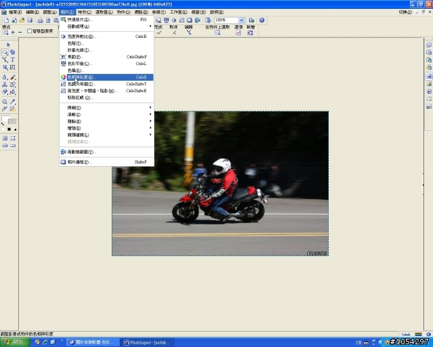Image resolution: width=433 pixels, height=347 pixels.
Task: Choose 移除紅眼 menu item
Action: pyautogui.click(x=107, y=98)
